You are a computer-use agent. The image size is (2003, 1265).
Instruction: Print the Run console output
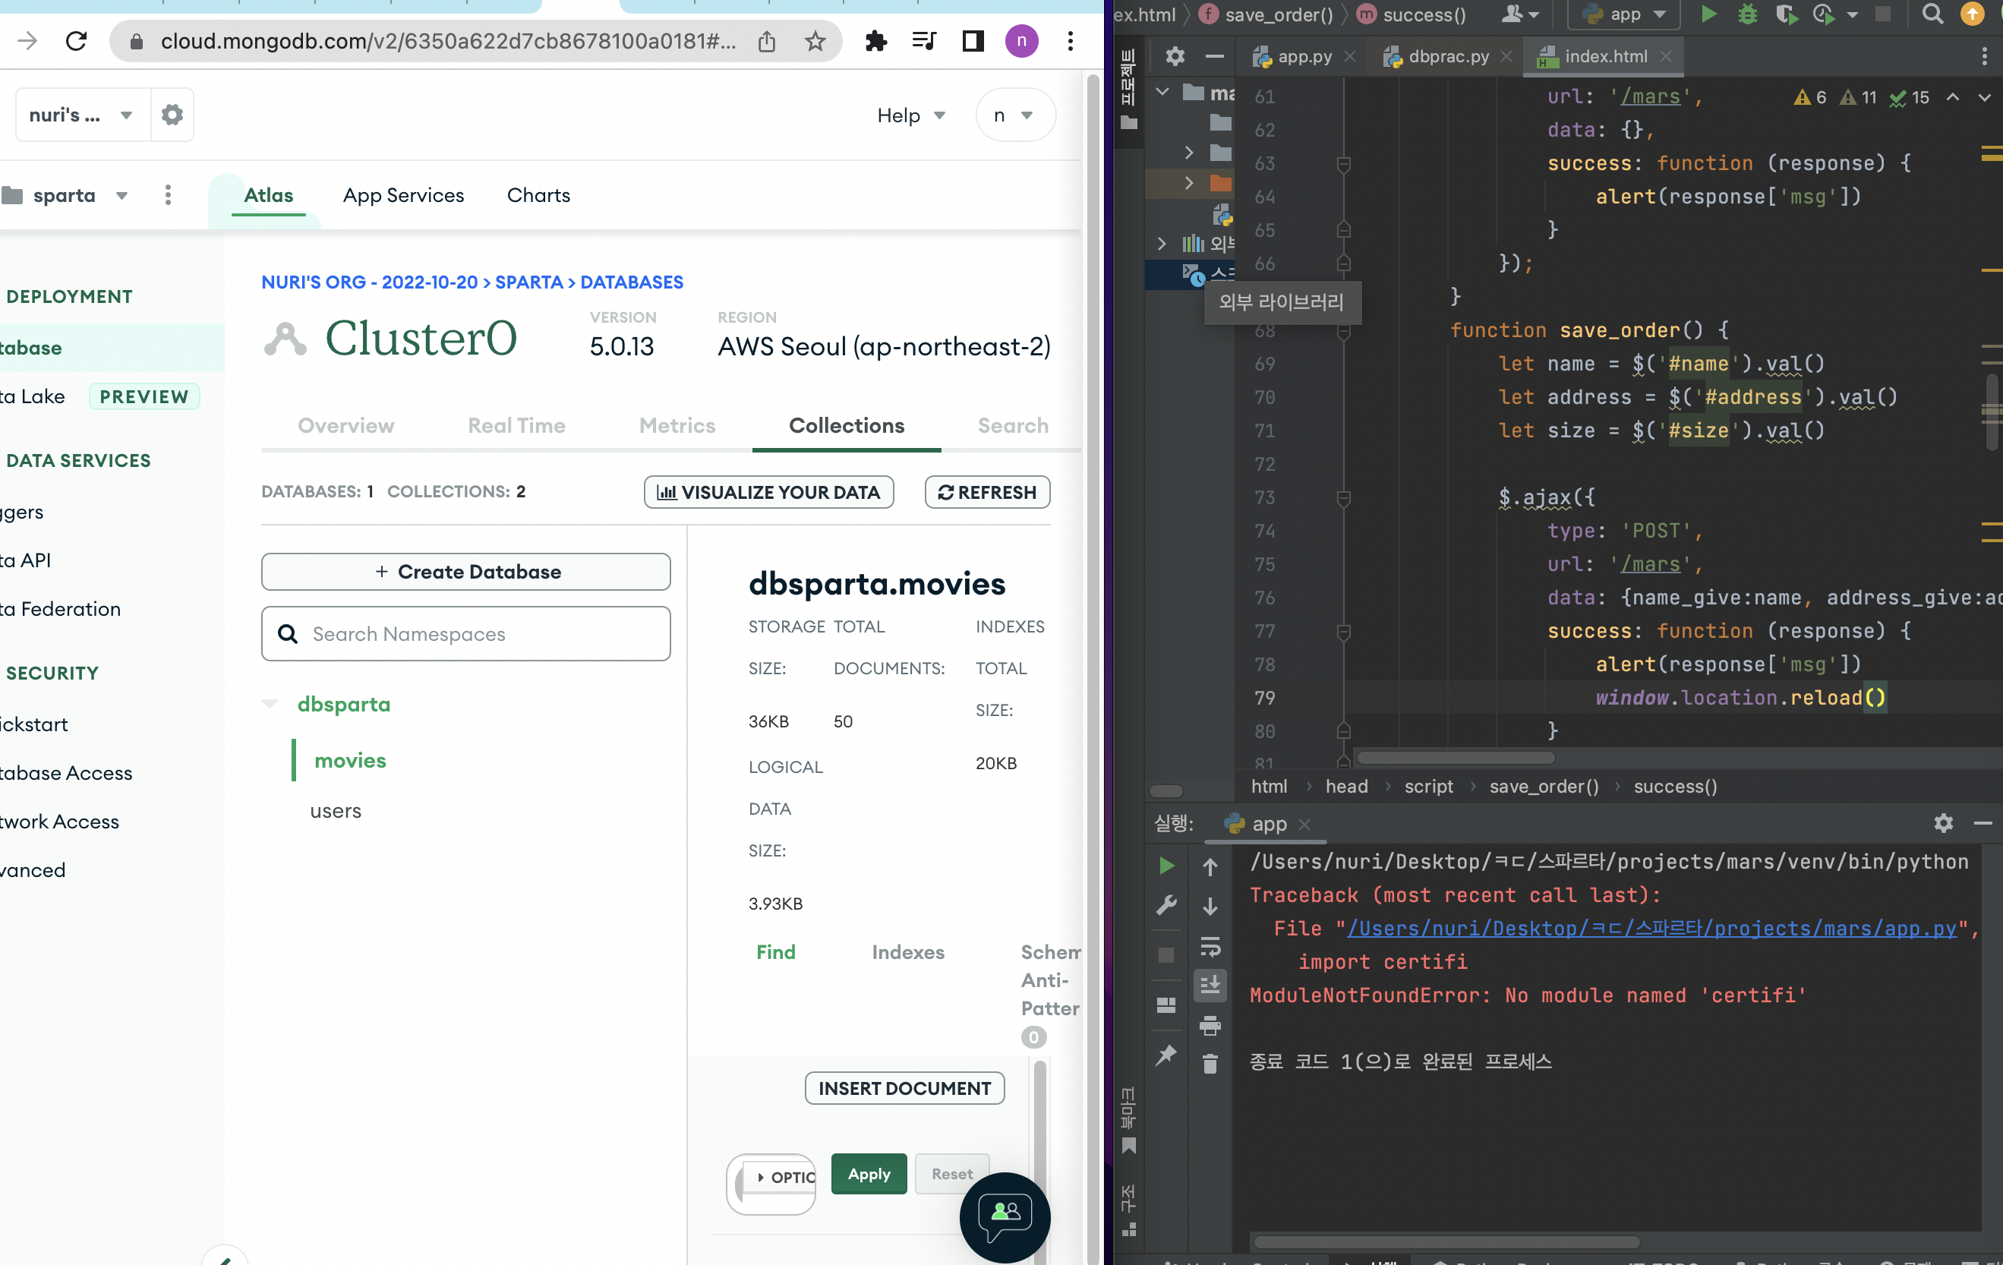click(1210, 1026)
